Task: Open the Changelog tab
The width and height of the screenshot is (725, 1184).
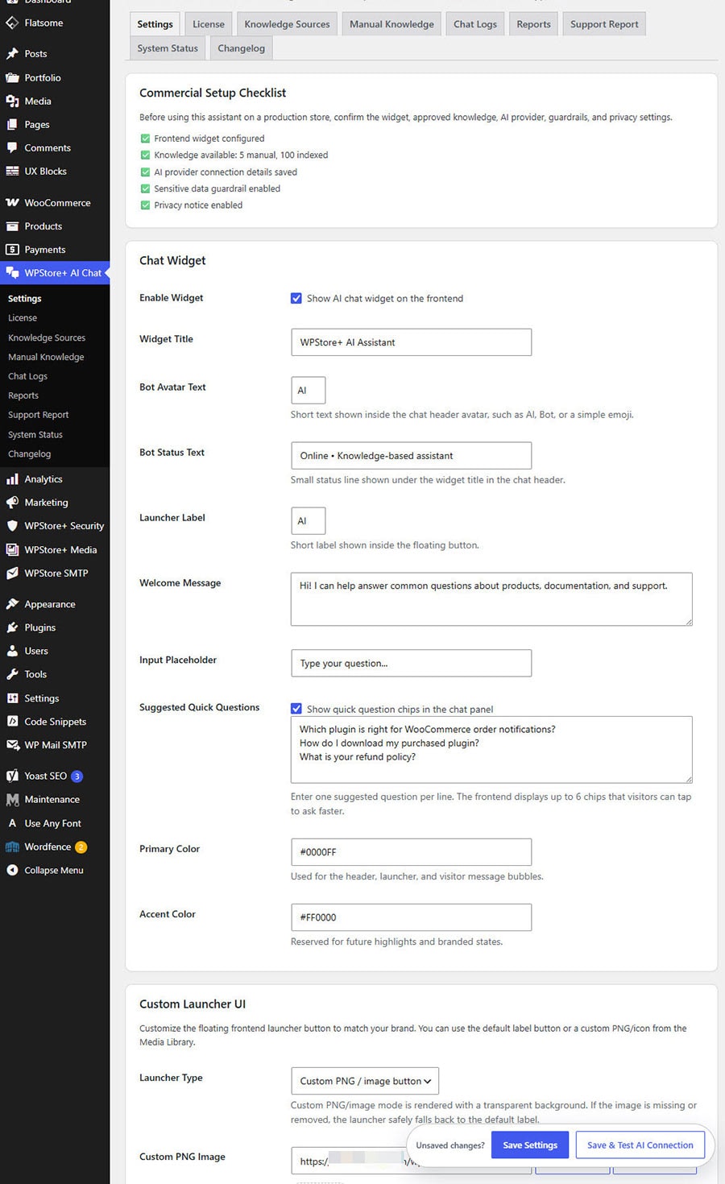Action: pos(241,48)
